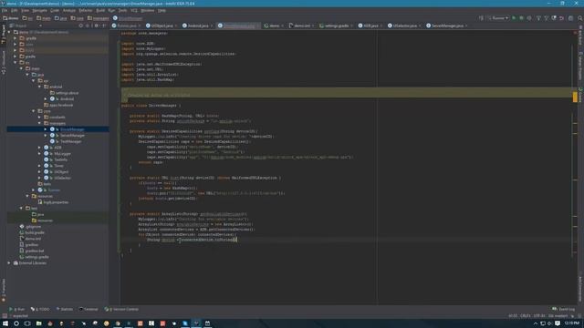Open the Statistic tool window button
The height and width of the screenshot is (328, 584).
[x=65, y=309]
